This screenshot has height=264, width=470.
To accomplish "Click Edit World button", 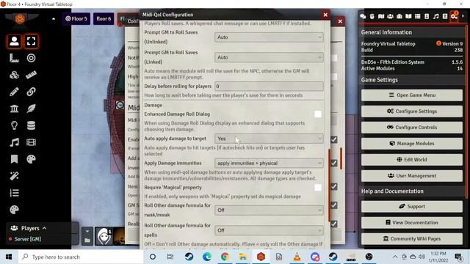I will (x=412, y=160).
